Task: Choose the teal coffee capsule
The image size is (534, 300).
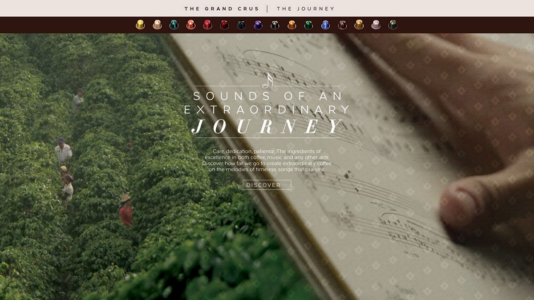Action: tap(174, 25)
